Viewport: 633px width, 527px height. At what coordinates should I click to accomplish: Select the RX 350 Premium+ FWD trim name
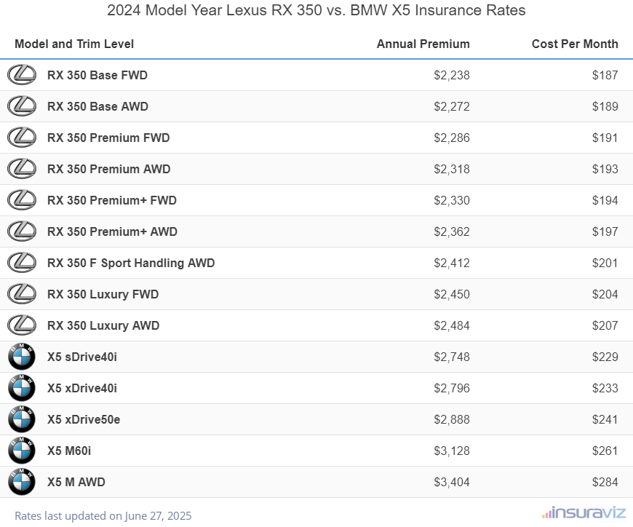pos(112,200)
